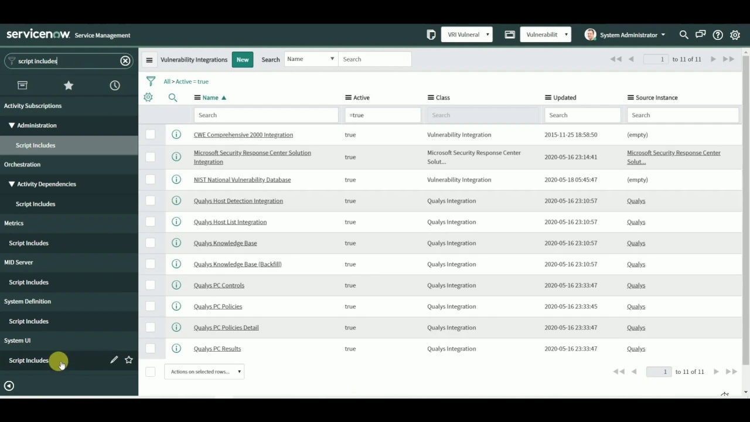The height and width of the screenshot is (422, 750).
Task: Open the Actions on selected rows dropdown
Action: pyautogui.click(x=204, y=371)
